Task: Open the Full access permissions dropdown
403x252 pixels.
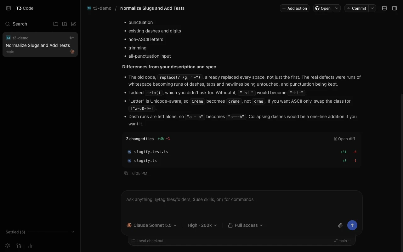Action: pyautogui.click(x=246, y=225)
